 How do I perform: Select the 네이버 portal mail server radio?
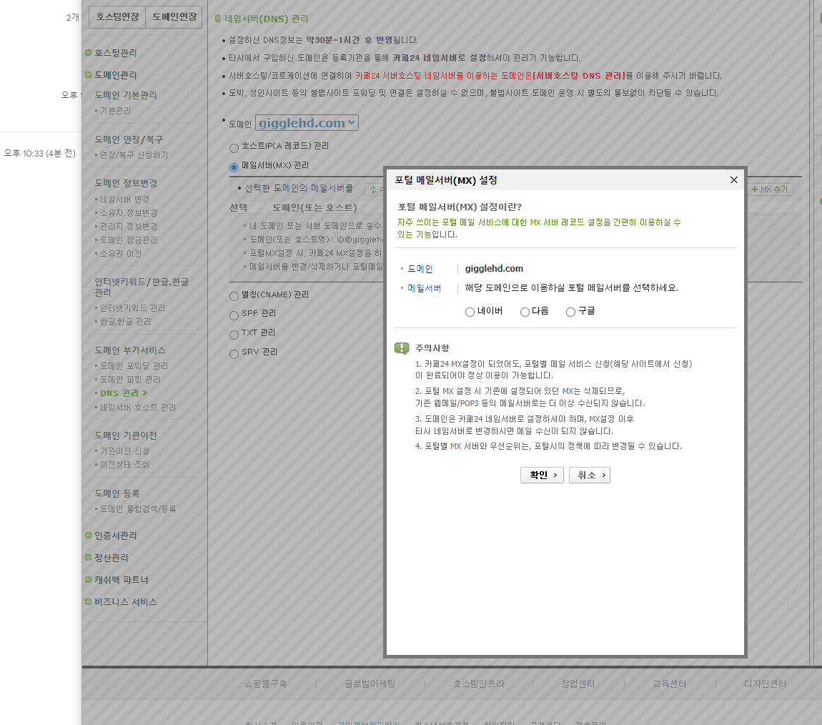470,311
